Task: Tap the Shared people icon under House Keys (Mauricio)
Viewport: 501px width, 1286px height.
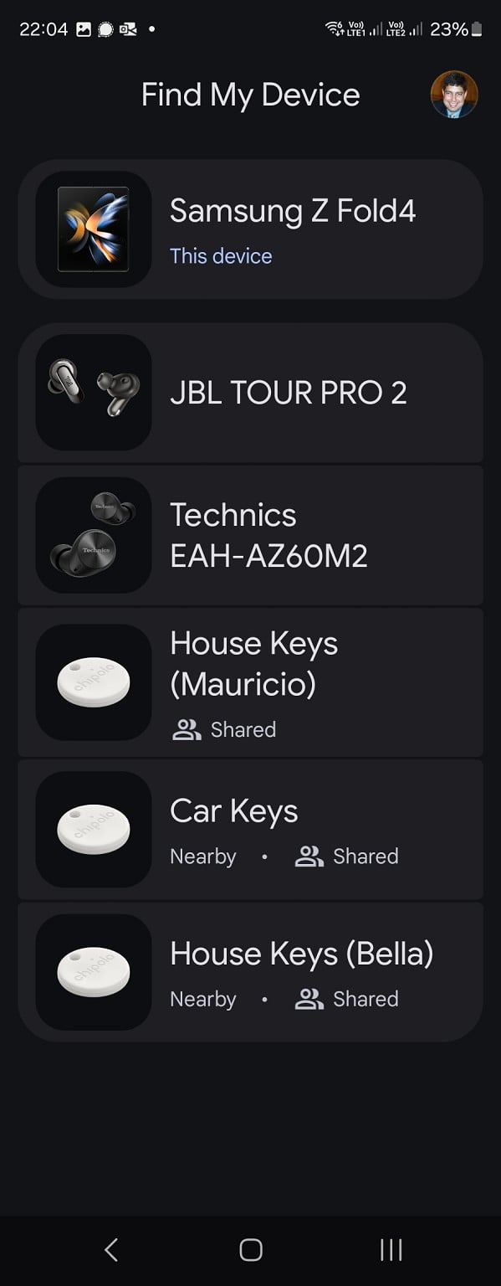Action: (x=187, y=730)
